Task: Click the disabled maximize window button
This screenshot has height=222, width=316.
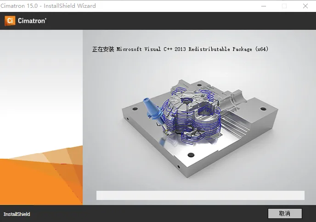Action: click(x=284, y=6)
